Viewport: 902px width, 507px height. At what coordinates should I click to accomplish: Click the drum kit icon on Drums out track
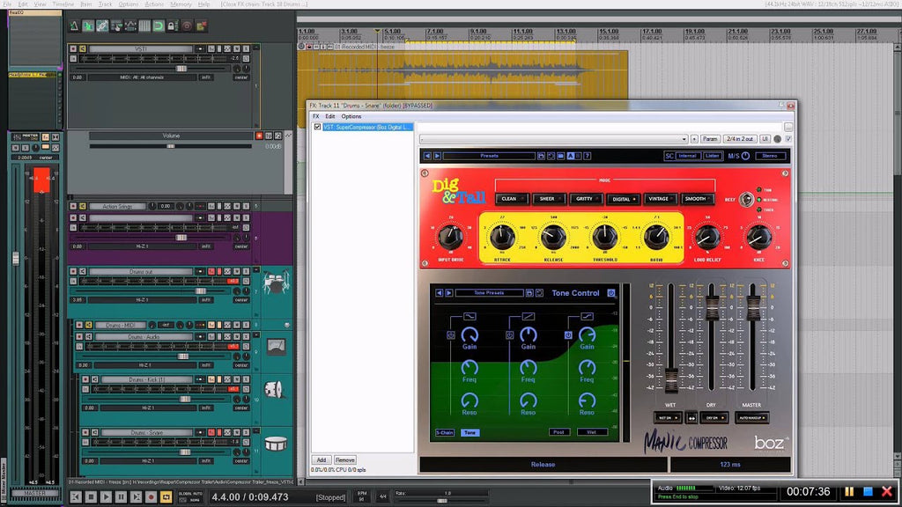tap(276, 283)
